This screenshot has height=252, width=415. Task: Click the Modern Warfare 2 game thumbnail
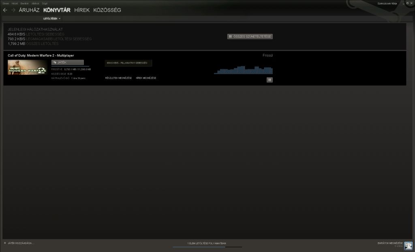point(28,67)
